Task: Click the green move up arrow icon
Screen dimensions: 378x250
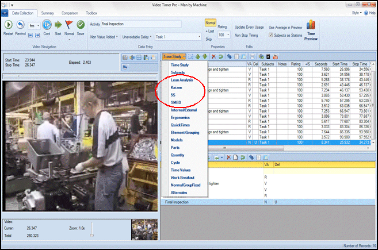Action: pos(198,56)
